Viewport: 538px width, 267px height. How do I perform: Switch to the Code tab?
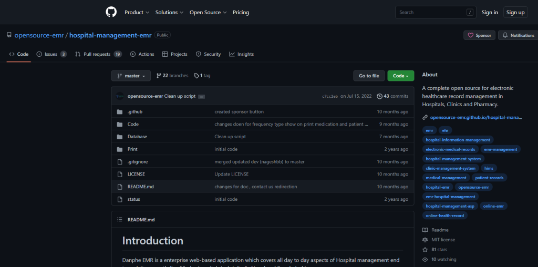[x=19, y=54]
